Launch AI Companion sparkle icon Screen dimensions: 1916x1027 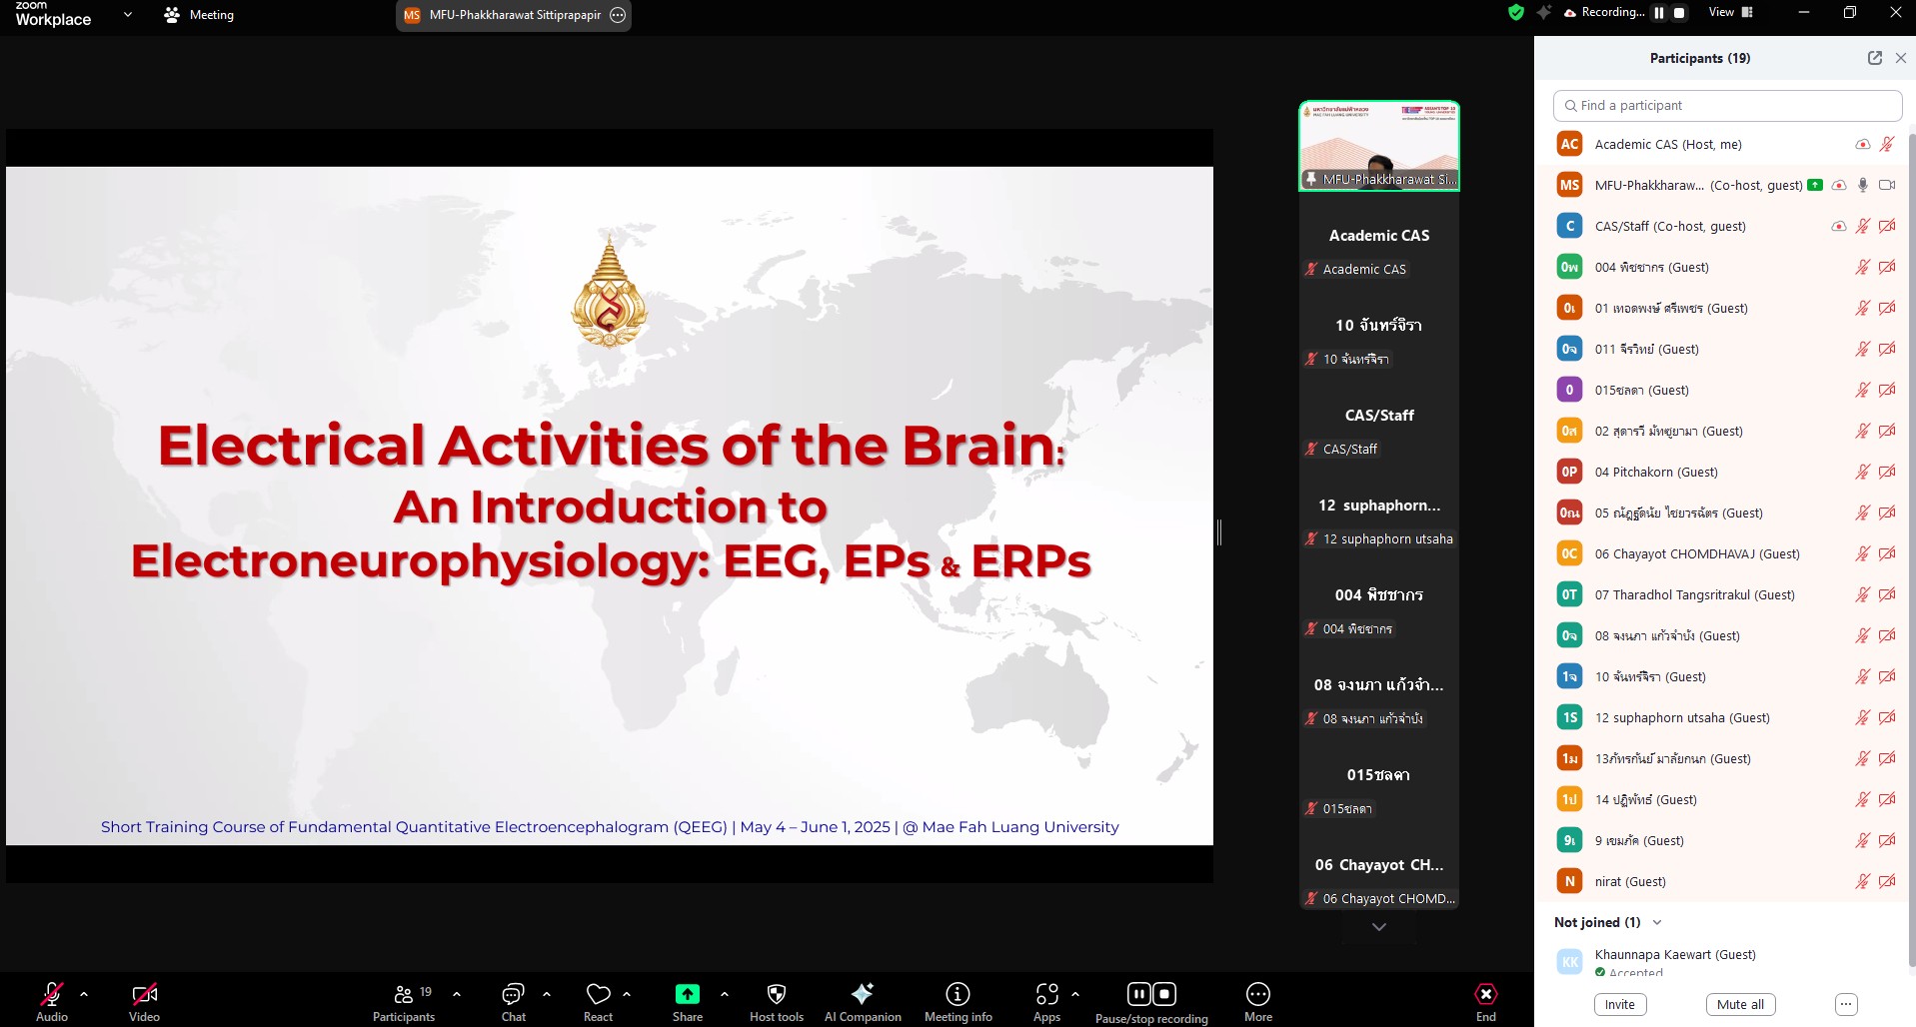click(862, 994)
